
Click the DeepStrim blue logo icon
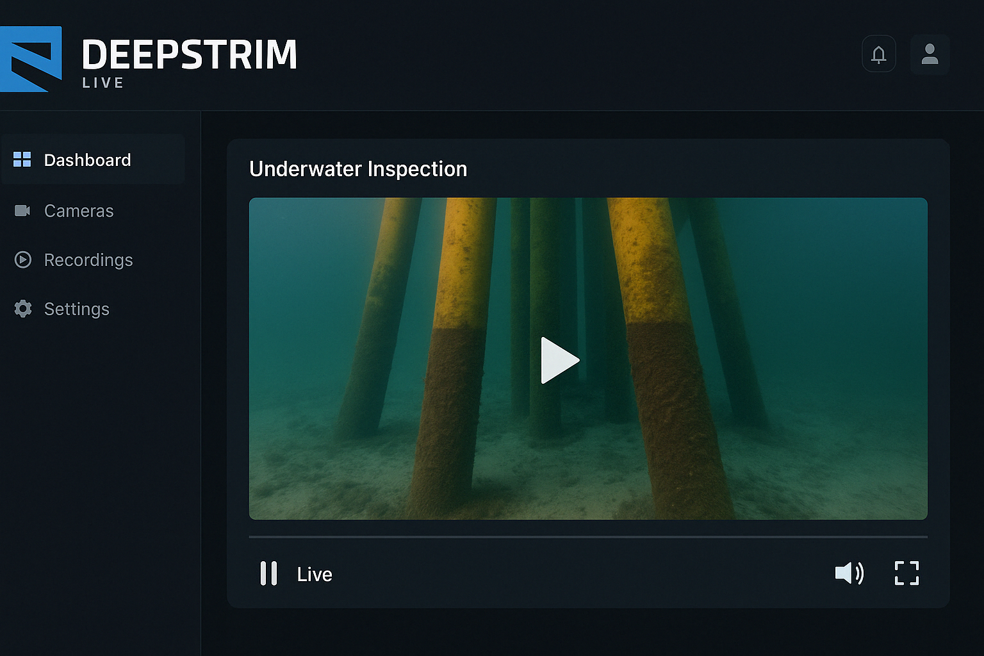30,59
